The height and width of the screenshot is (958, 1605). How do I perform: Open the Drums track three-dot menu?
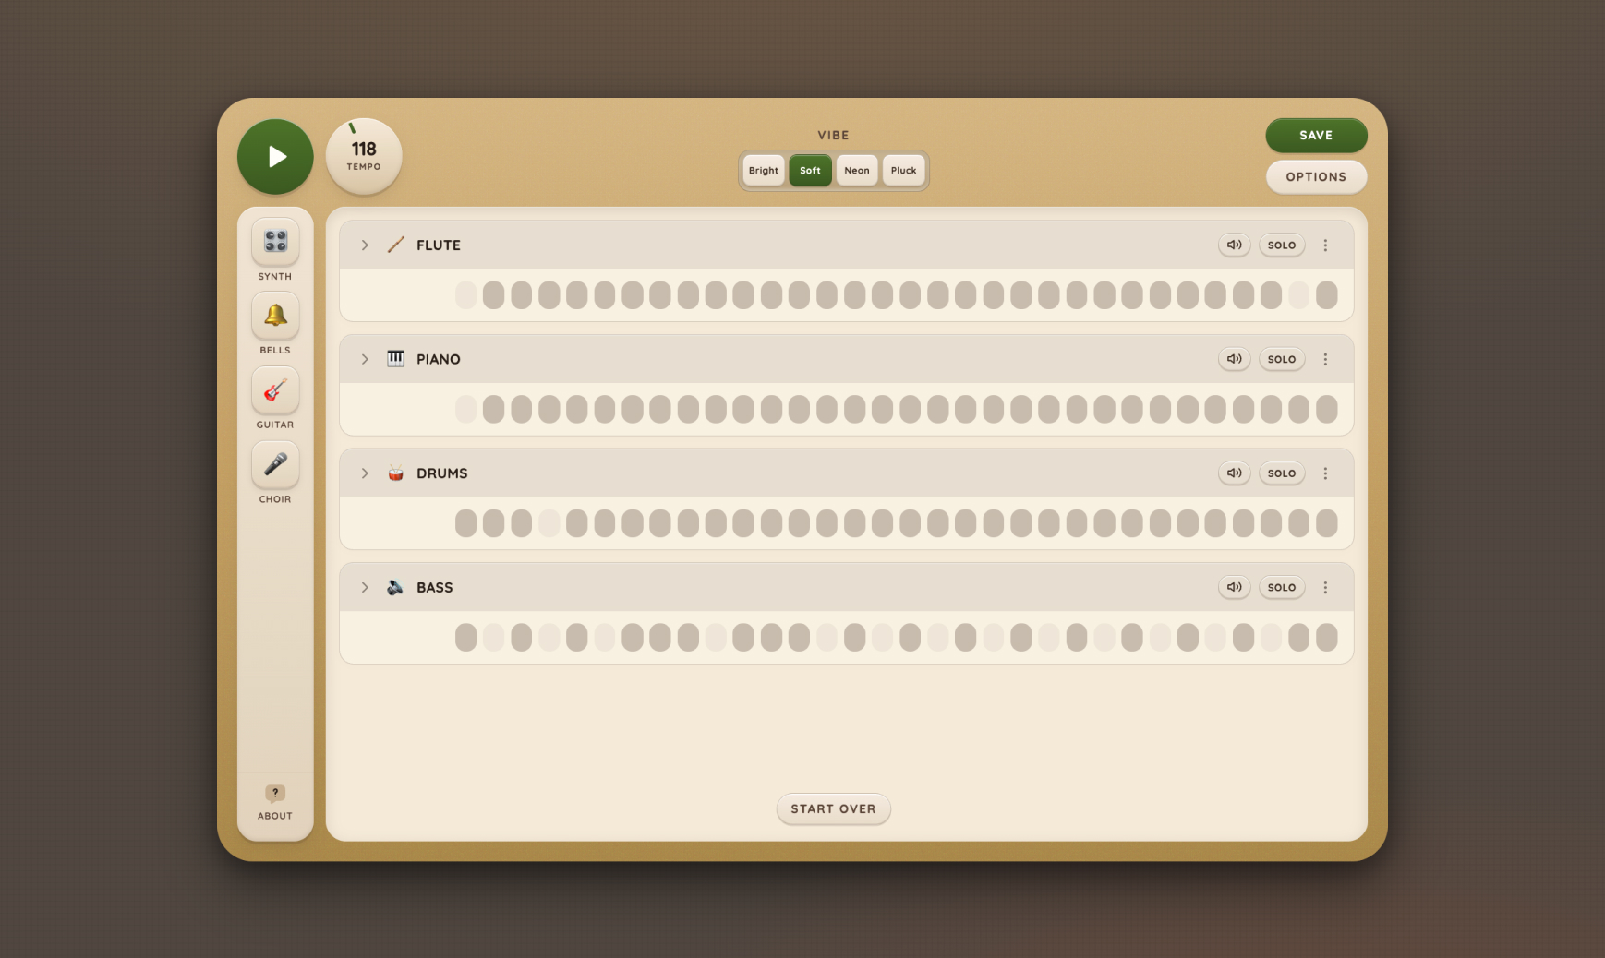[1325, 473]
